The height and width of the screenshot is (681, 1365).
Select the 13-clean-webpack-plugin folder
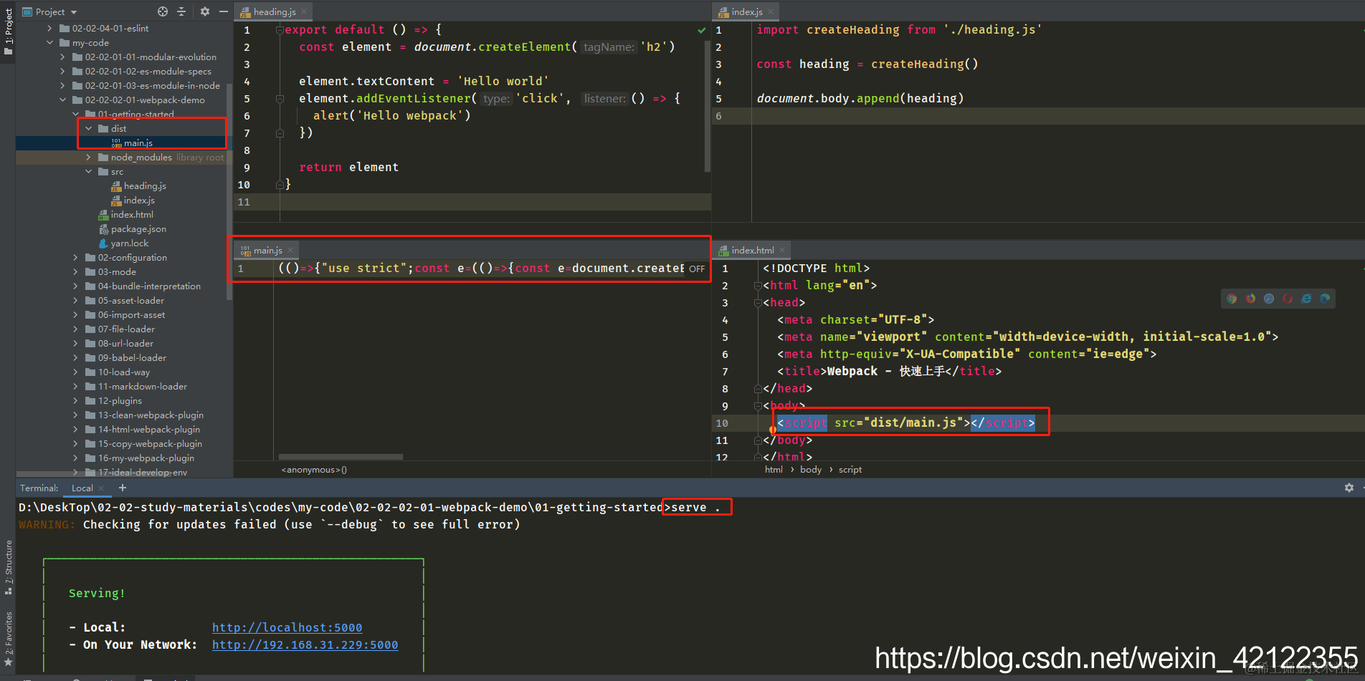151,415
